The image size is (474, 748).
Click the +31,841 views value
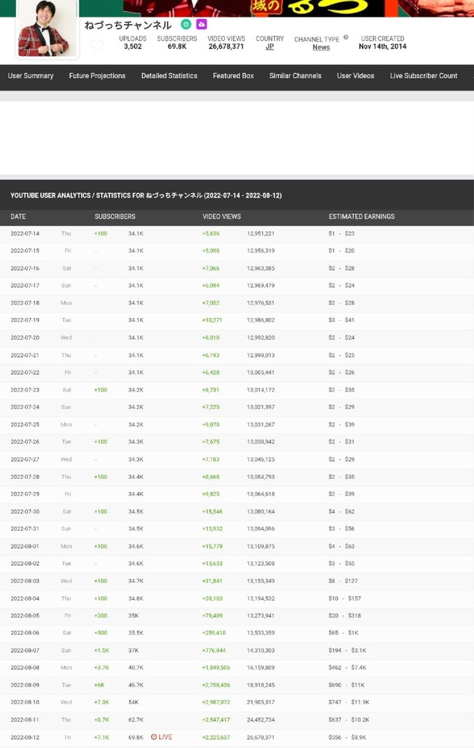click(212, 581)
